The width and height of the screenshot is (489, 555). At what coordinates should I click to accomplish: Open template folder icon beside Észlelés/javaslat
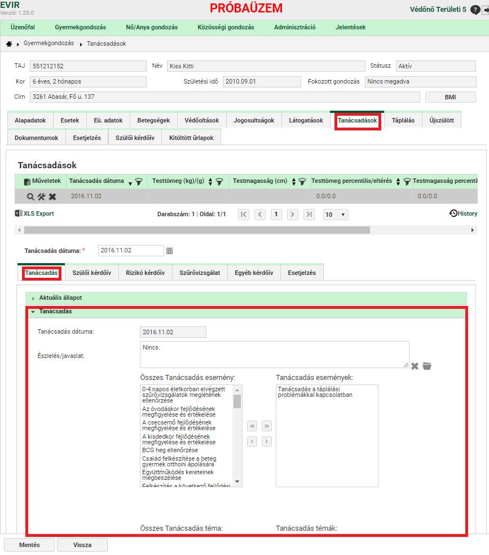coord(427,366)
